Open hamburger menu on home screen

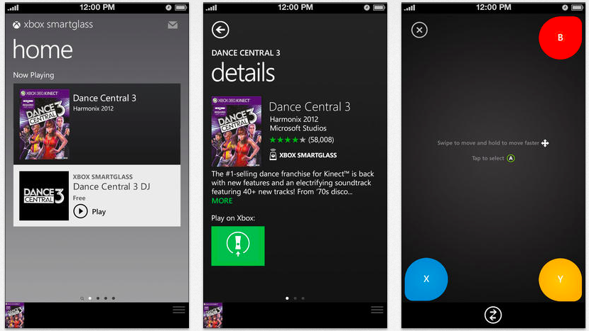(x=179, y=310)
